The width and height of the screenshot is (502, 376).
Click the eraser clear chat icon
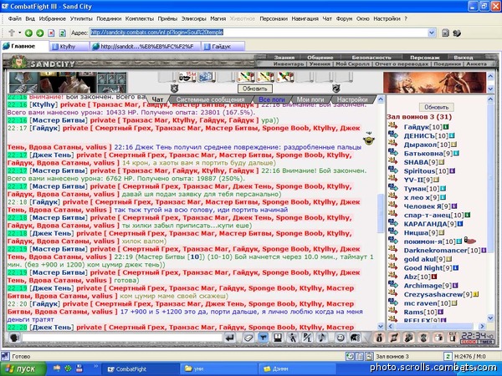pos(248,338)
